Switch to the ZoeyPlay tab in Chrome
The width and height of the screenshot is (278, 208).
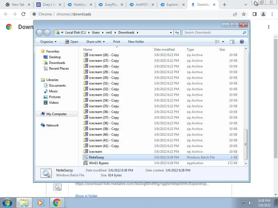pos(111,5)
